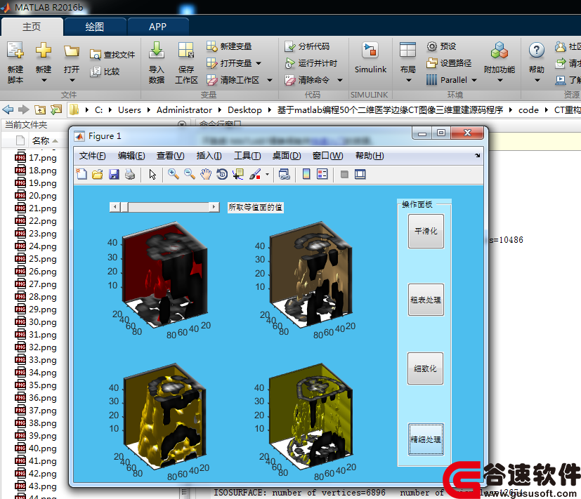Switch to the APP tab
This screenshot has height=499, width=581.
[158, 27]
